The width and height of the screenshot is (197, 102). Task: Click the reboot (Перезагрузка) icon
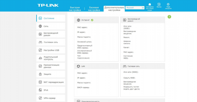168,4
